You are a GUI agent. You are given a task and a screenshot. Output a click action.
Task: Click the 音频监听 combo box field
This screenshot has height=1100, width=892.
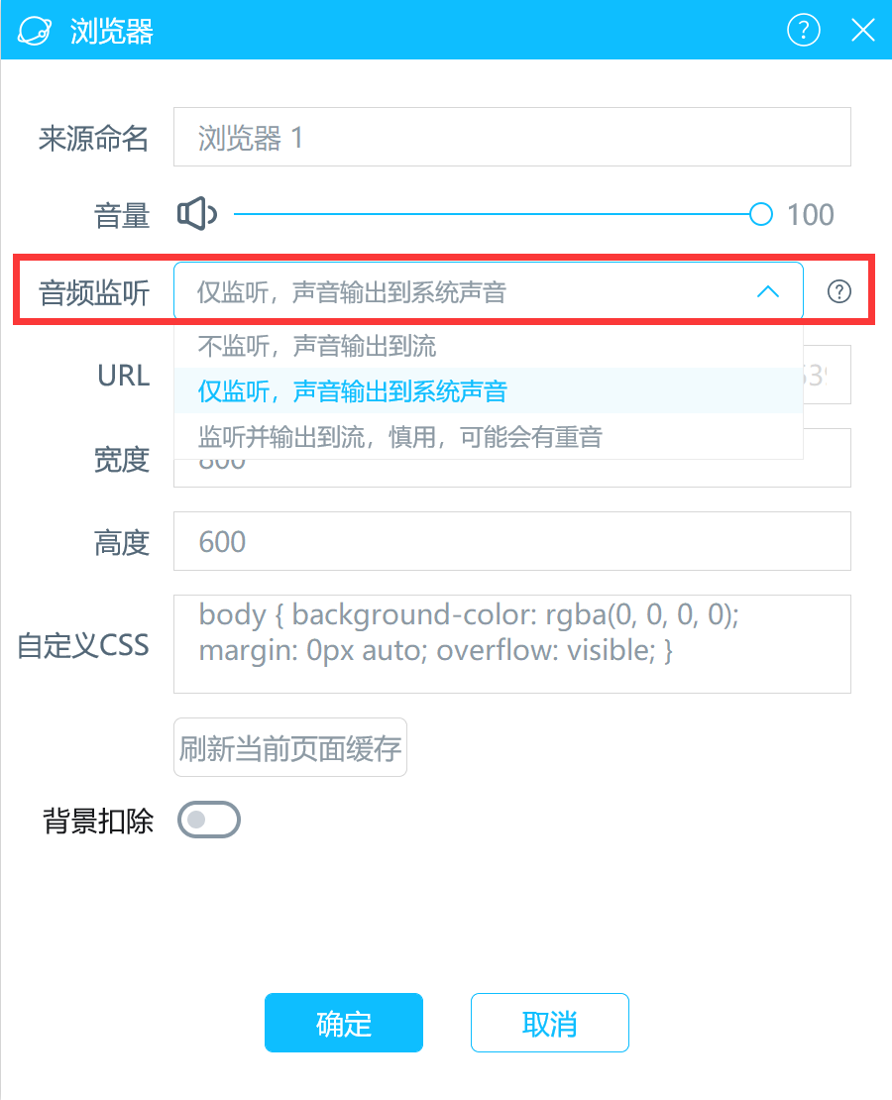(x=488, y=291)
